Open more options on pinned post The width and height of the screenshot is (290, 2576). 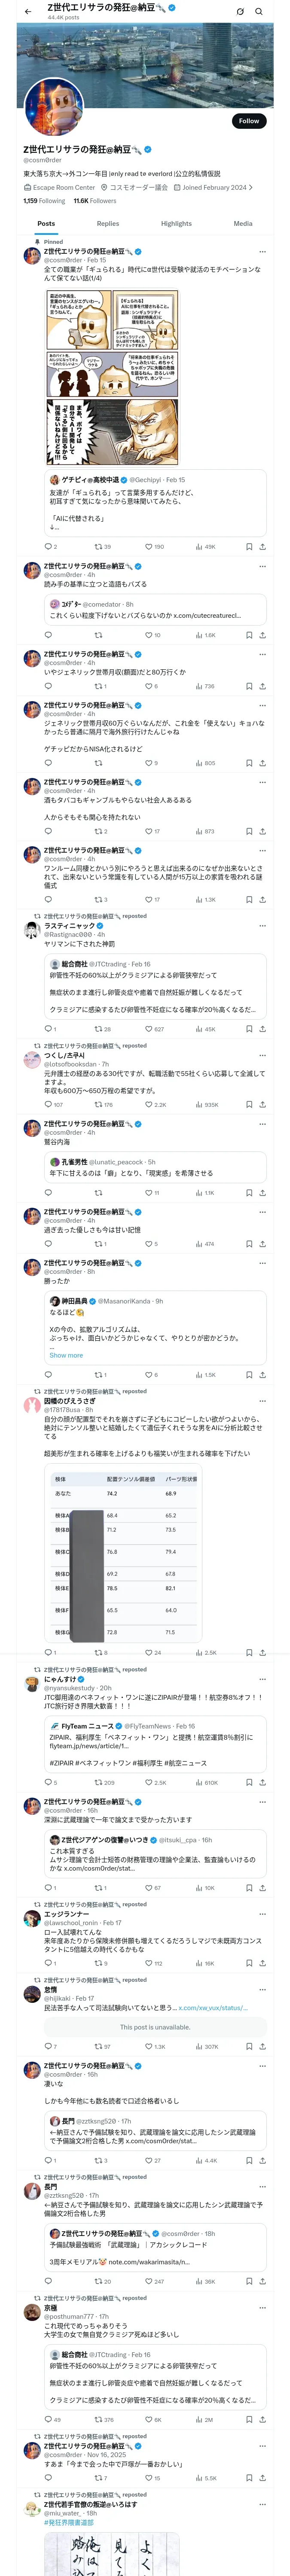click(262, 252)
